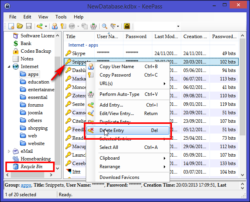Choose Add Entry... in context menu

128,105
